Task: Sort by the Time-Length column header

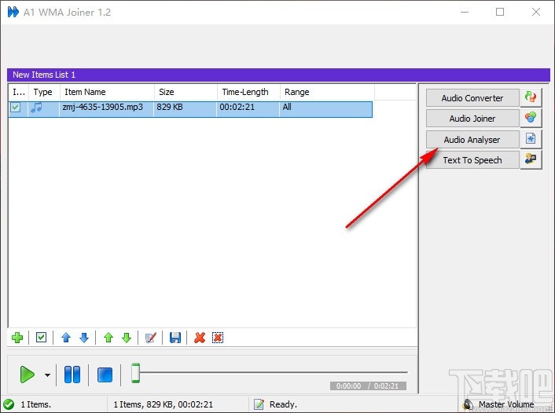Action: click(249, 92)
